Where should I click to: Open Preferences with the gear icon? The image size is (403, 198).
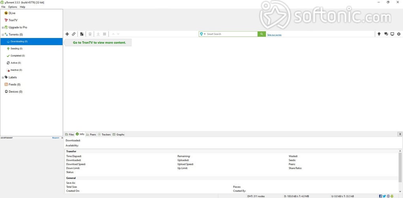(399, 34)
